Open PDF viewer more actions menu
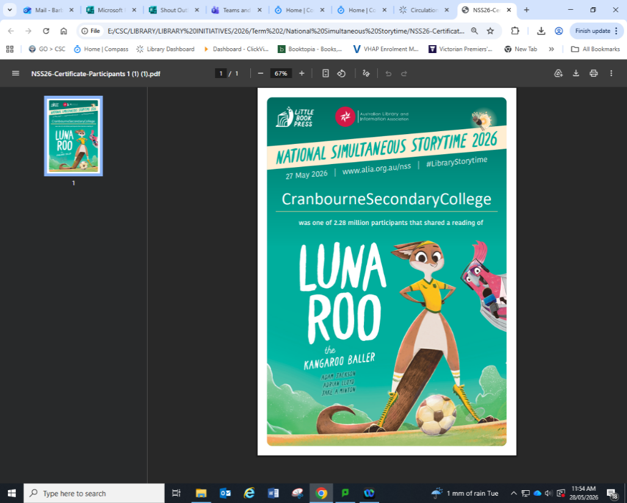Viewport: 627px width, 503px height. coord(611,73)
